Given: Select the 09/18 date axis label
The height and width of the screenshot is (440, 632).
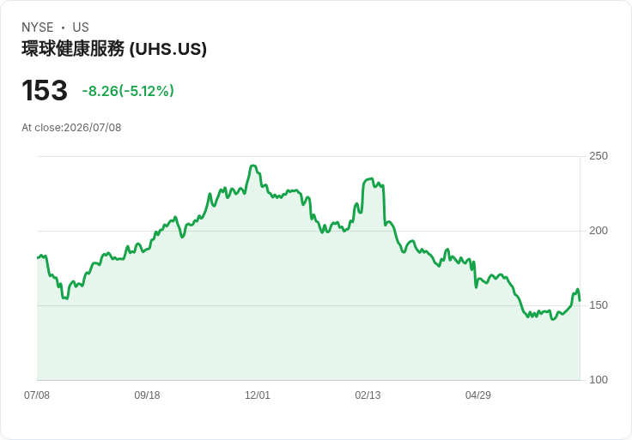Looking at the screenshot, I should [147, 395].
